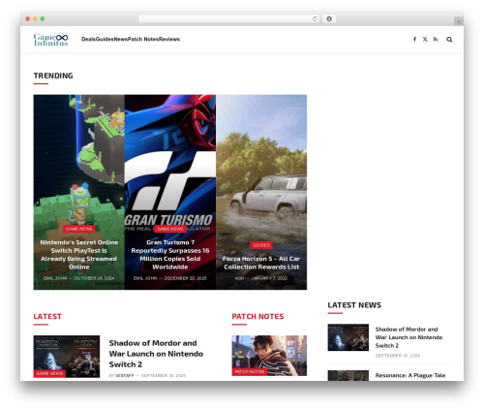Open the Deals menu item

89,39
